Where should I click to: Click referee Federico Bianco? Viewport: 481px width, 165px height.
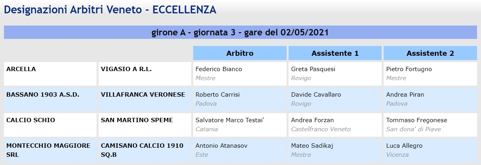[219, 69]
